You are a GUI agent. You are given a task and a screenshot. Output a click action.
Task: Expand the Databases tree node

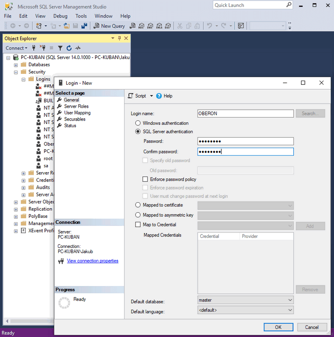(x=16, y=65)
